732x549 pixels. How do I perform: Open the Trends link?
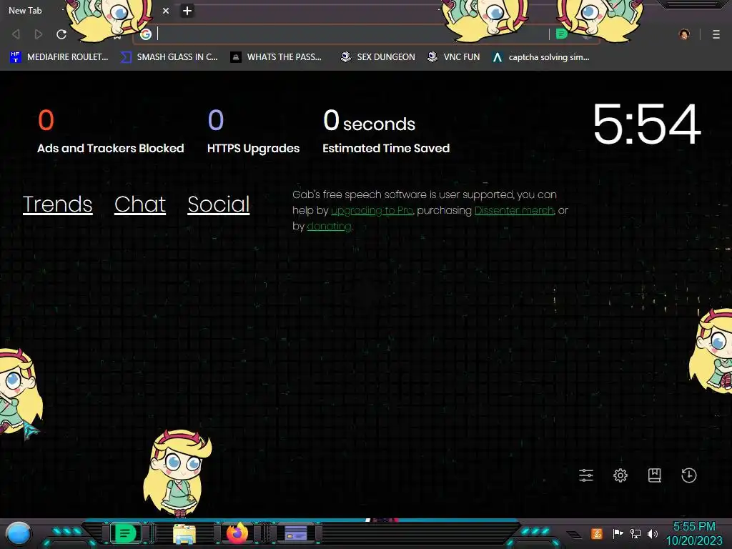[x=57, y=204]
